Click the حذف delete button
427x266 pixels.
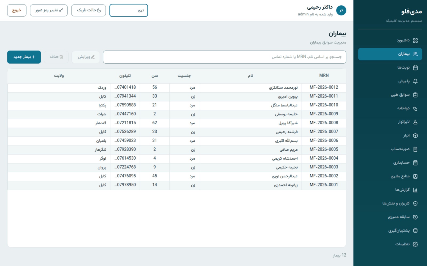(56, 57)
